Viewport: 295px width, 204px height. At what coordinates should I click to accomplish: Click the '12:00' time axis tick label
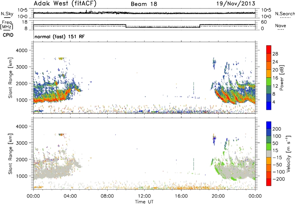point(144,196)
